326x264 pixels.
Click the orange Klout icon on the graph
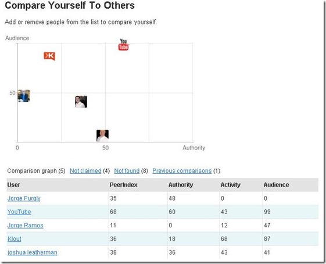pos(49,56)
